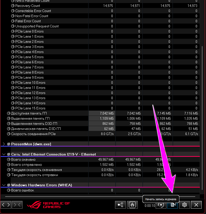Close the sensor window with X button
Image resolution: width=206 pixels, height=214 pixels.
[x=196, y=205]
